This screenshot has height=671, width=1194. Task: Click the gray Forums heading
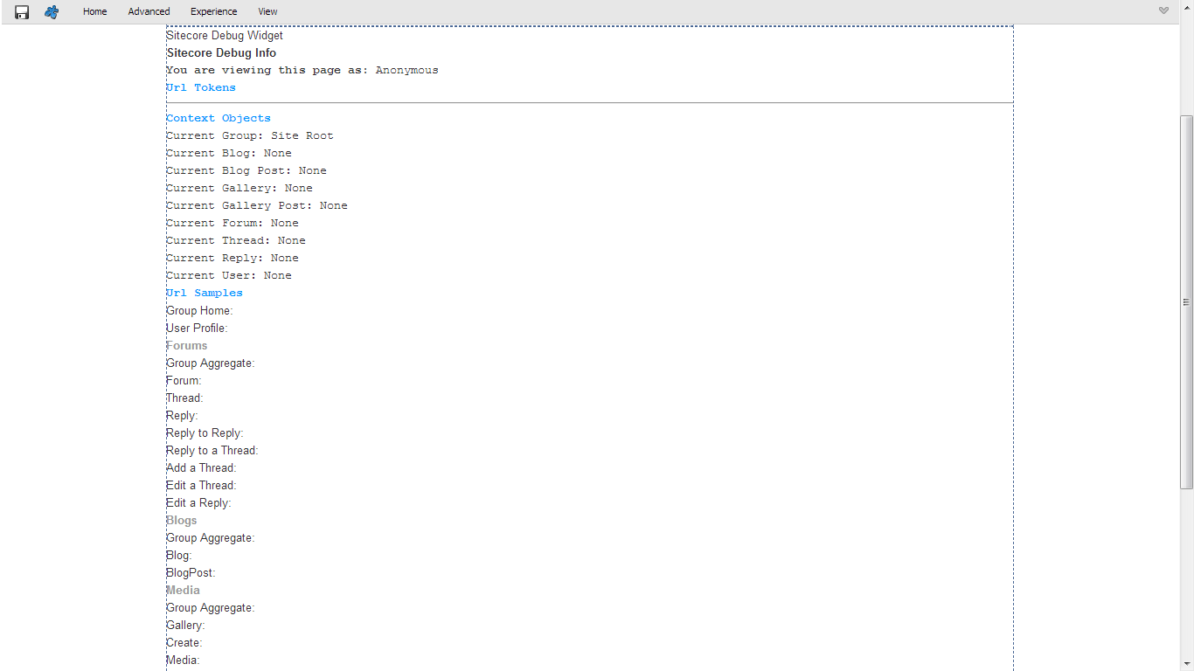click(x=187, y=346)
